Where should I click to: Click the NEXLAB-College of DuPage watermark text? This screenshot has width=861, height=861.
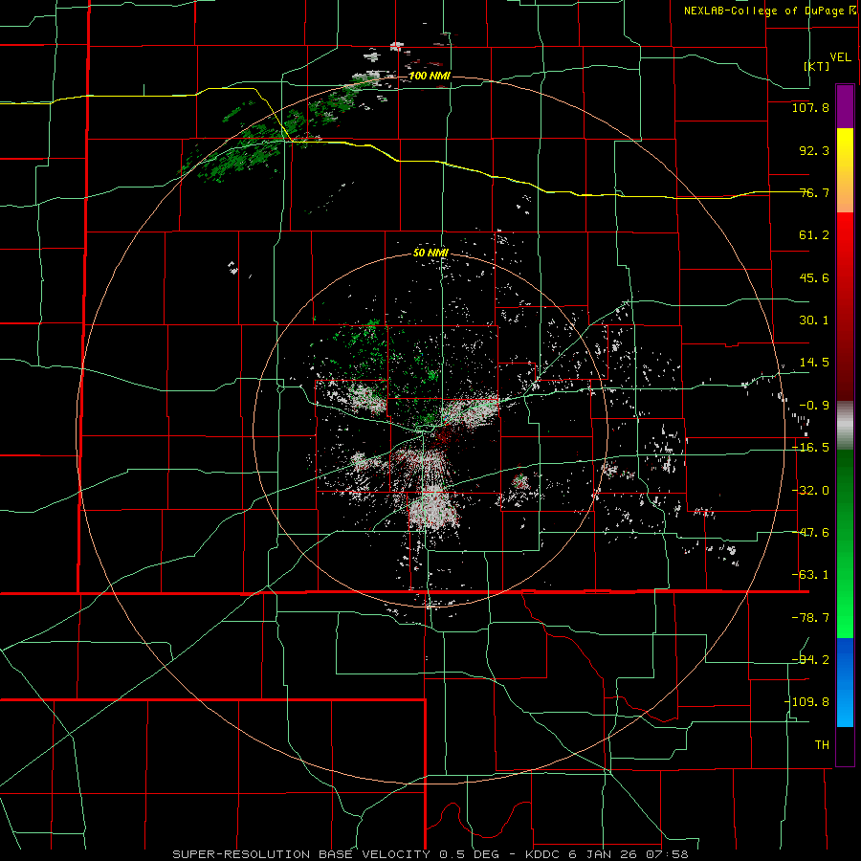click(769, 11)
